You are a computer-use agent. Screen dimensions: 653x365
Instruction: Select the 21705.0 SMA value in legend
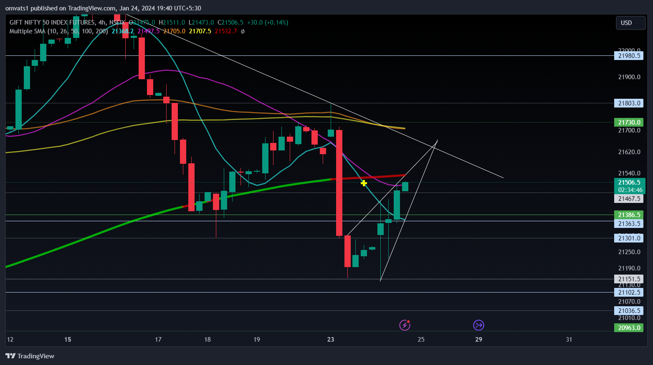pos(174,31)
